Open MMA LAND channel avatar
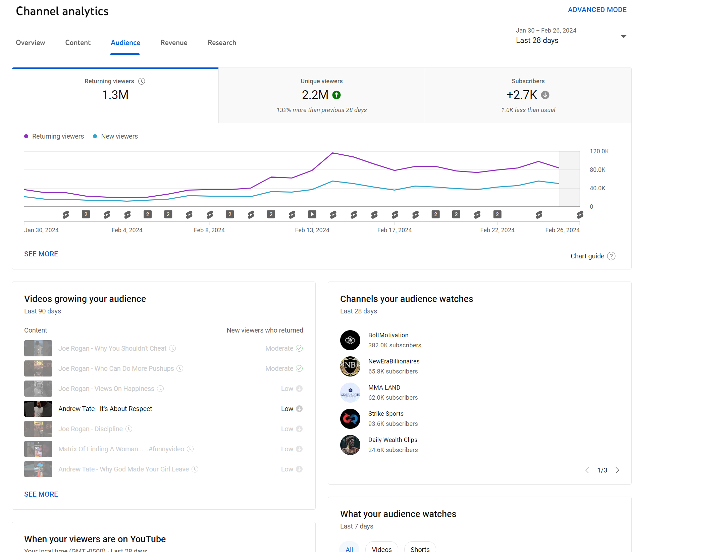This screenshot has height=552, width=726. (350, 393)
